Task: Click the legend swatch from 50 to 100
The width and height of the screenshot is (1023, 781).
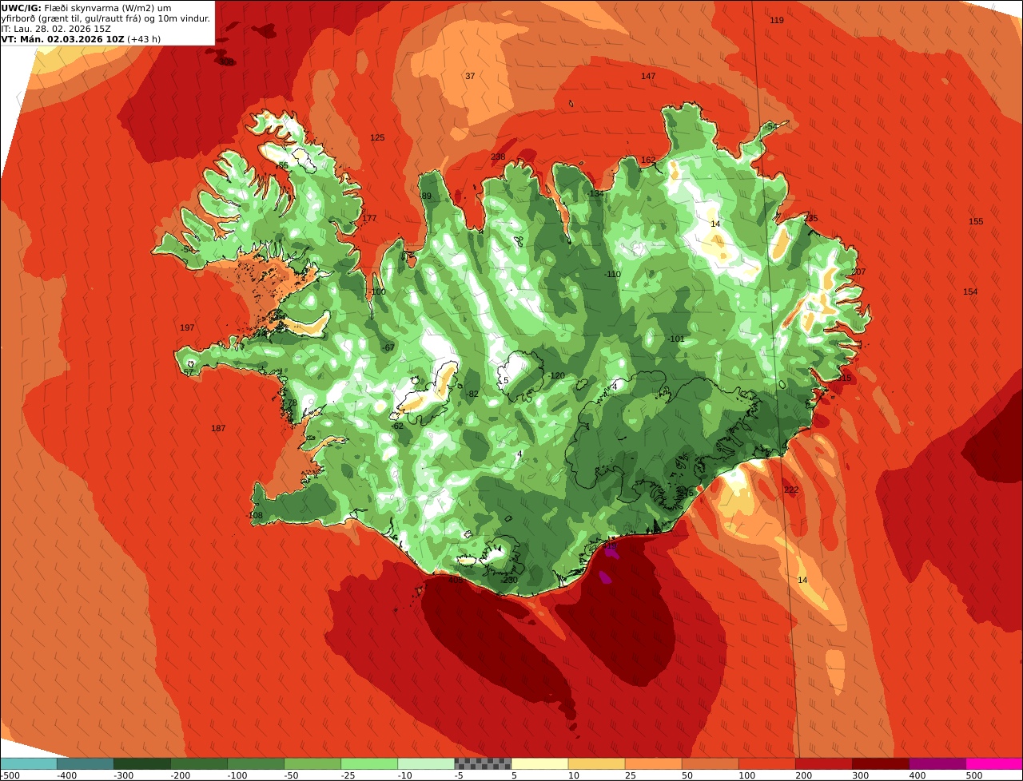Action: tap(710, 763)
